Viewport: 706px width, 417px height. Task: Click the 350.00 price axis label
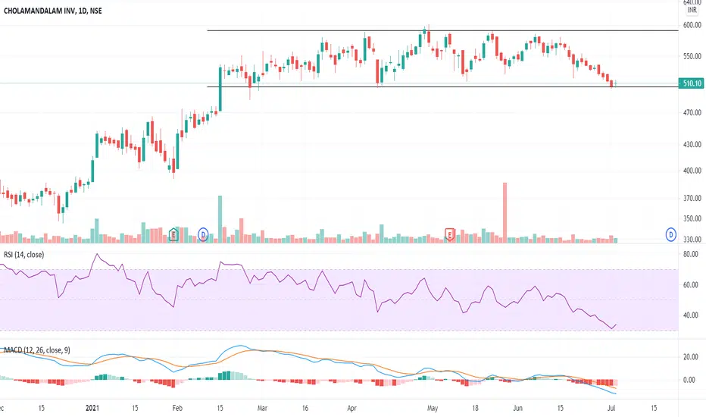[692, 219]
